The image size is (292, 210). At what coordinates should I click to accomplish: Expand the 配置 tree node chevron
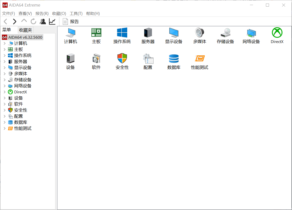(x=5, y=116)
